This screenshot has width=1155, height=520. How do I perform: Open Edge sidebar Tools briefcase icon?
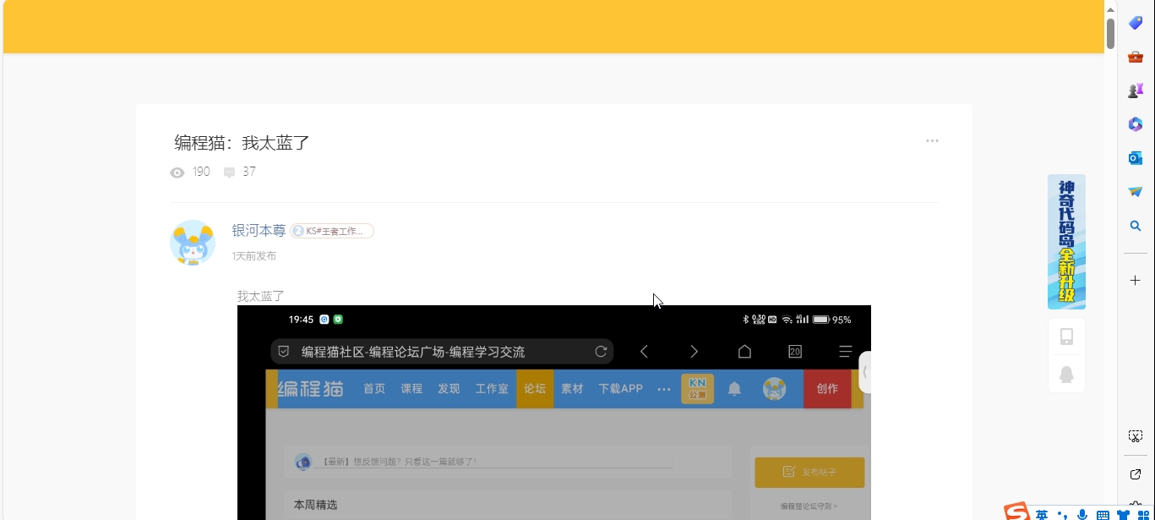click(x=1136, y=57)
